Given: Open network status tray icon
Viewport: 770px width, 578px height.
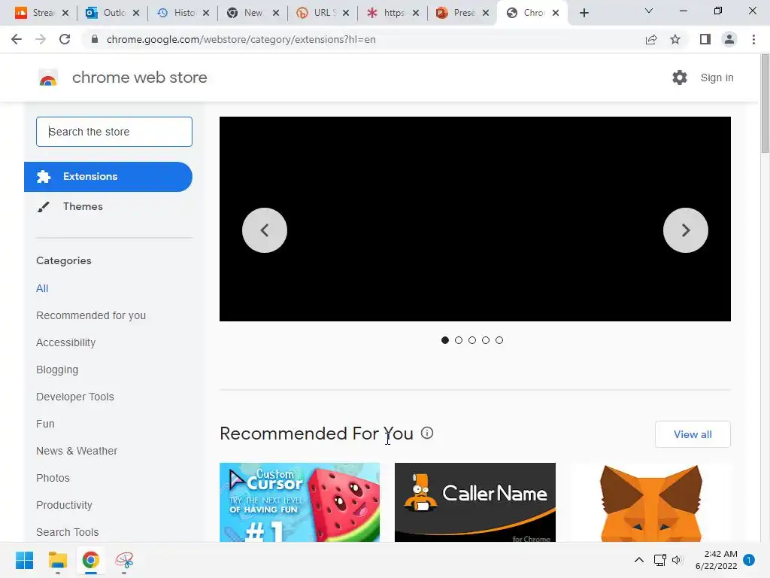Looking at the screenshot, I should tap(659, 560).
